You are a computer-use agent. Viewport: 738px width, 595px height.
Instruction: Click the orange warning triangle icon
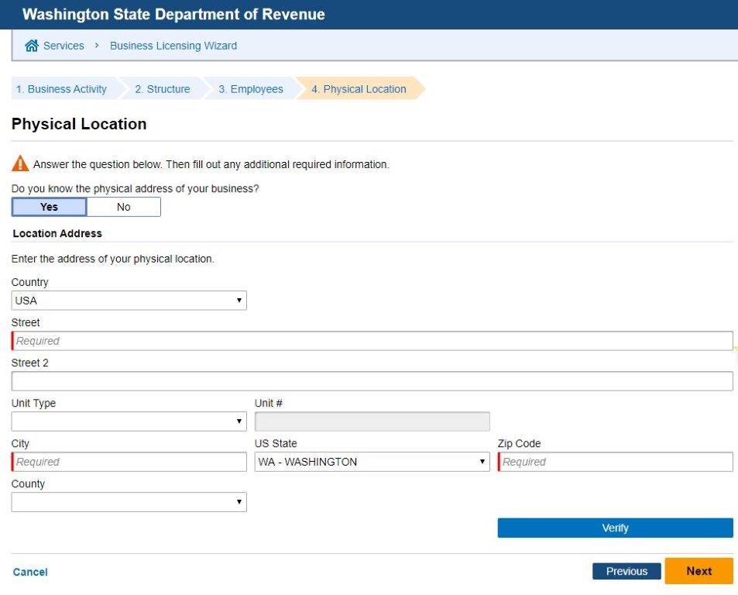[20, 163]
